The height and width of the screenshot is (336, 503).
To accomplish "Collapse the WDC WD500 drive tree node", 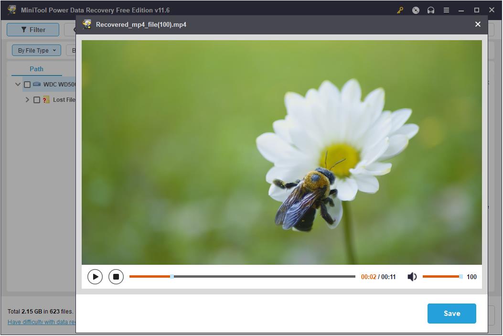I will tap(18, 85).
